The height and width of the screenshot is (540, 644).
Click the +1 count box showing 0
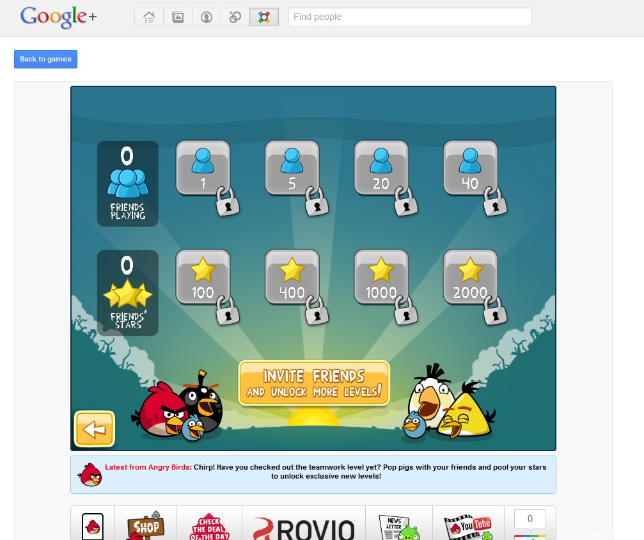pos(530,519)
